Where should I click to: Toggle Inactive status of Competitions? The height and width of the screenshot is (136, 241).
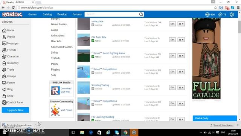(93, 73)
